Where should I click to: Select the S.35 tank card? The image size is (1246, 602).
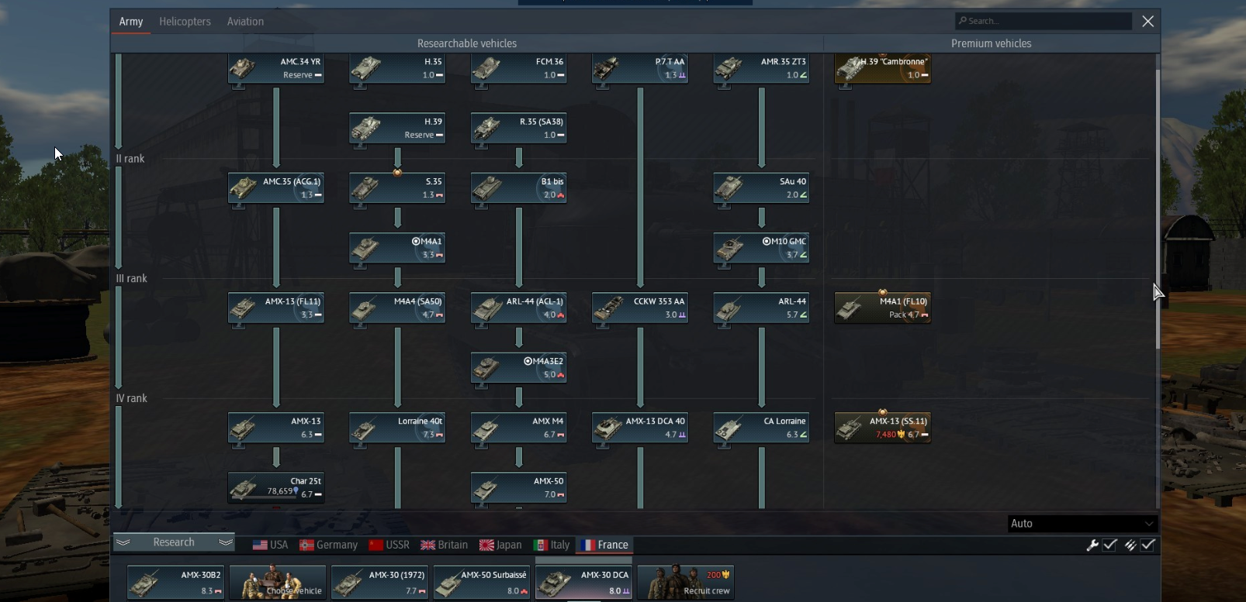click(x=397, y=187)
